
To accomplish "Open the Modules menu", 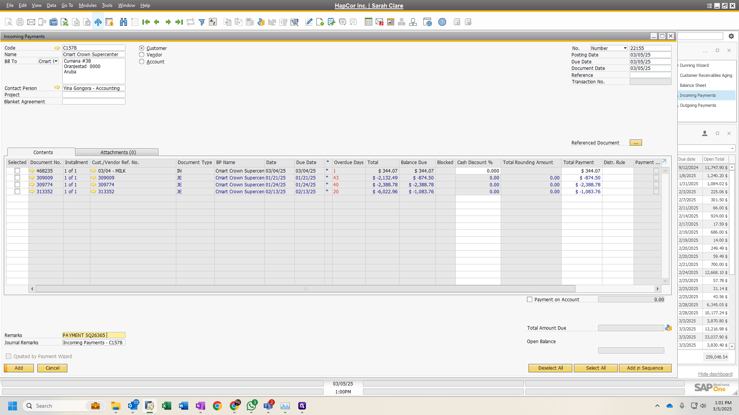I will pyautogui.click(x=87, y=5).
